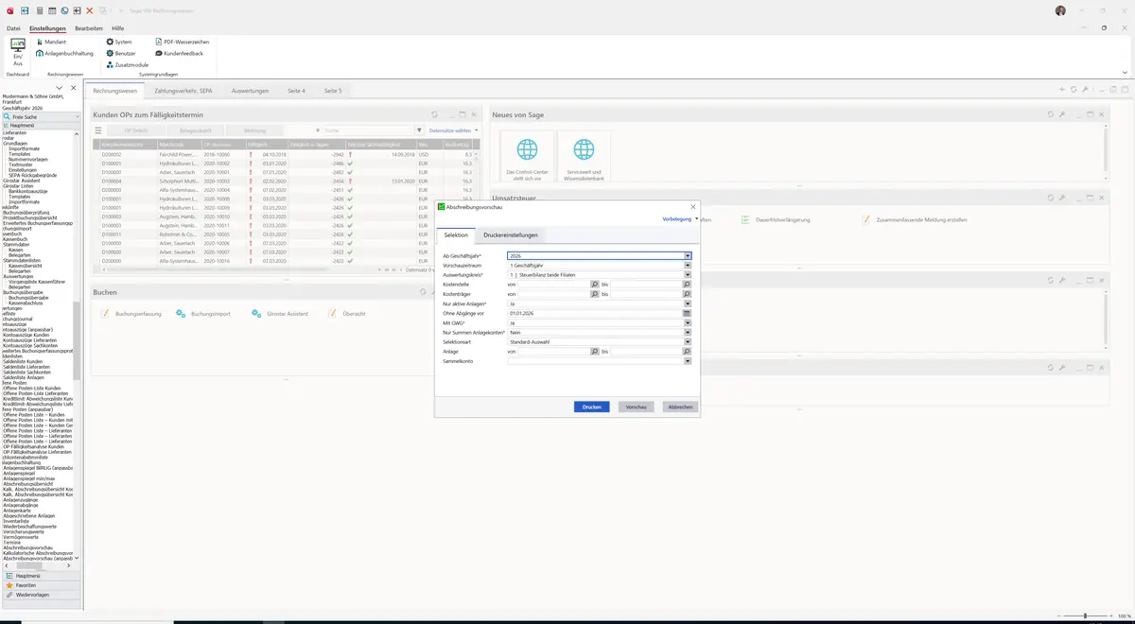Open the Ab Geschäftsjahr dropdown
The width and height of the screenshot is (1135, 624).
688,255
